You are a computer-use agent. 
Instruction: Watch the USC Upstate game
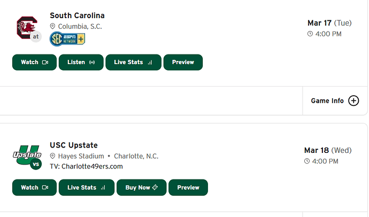click(x=34, y=188)
